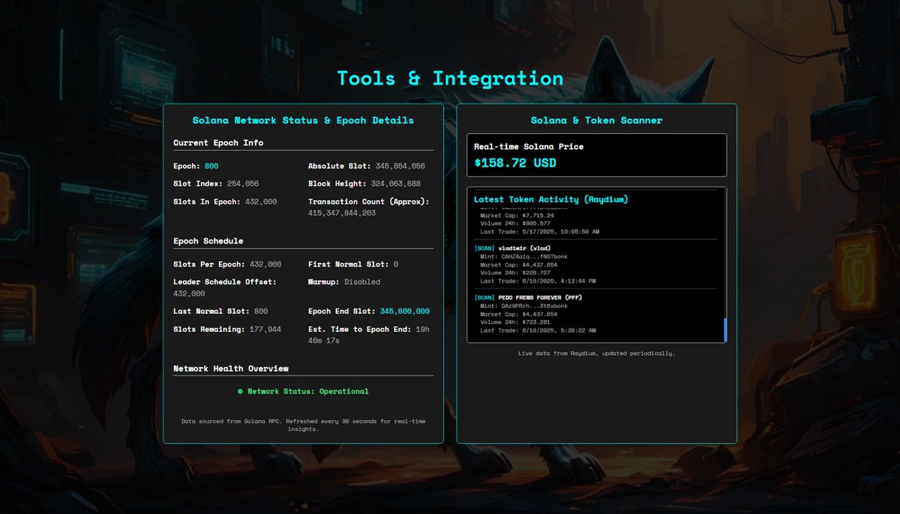900x514 pixels.
Task: Click the Est. Time to Epoch End value
Action: point(369,335)
